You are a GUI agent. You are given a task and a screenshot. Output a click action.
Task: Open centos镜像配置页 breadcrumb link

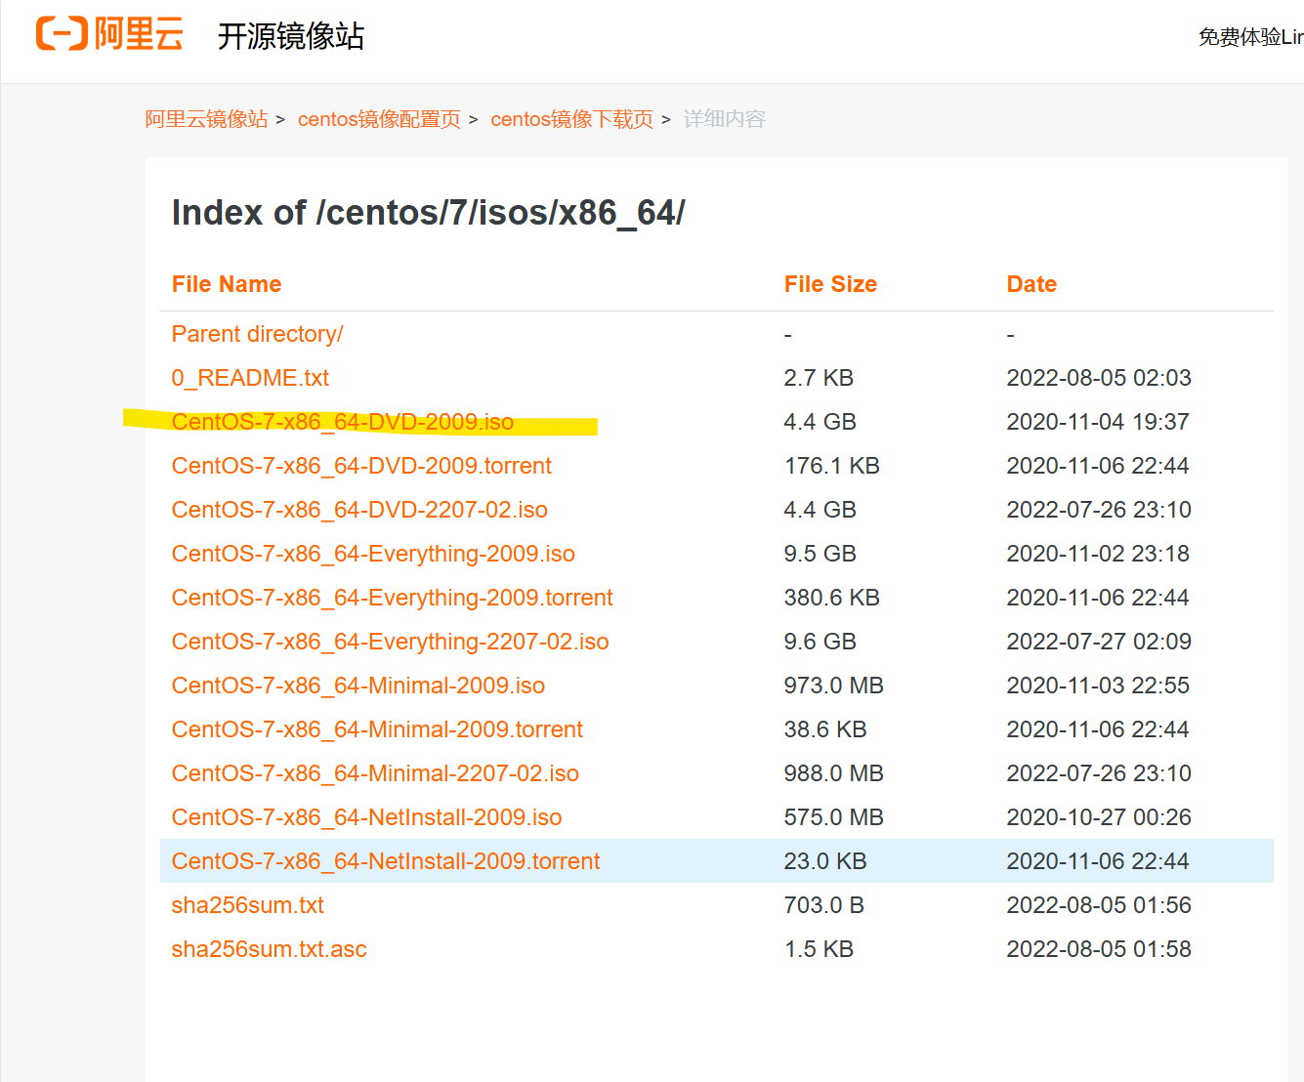click(x=379, y=119)
